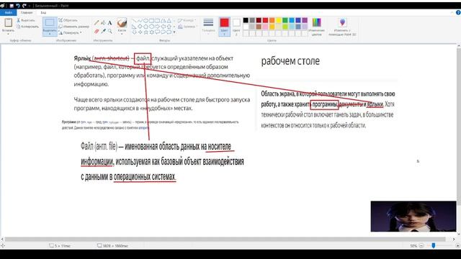Select the Eraser tool

(x=97, y=31)
